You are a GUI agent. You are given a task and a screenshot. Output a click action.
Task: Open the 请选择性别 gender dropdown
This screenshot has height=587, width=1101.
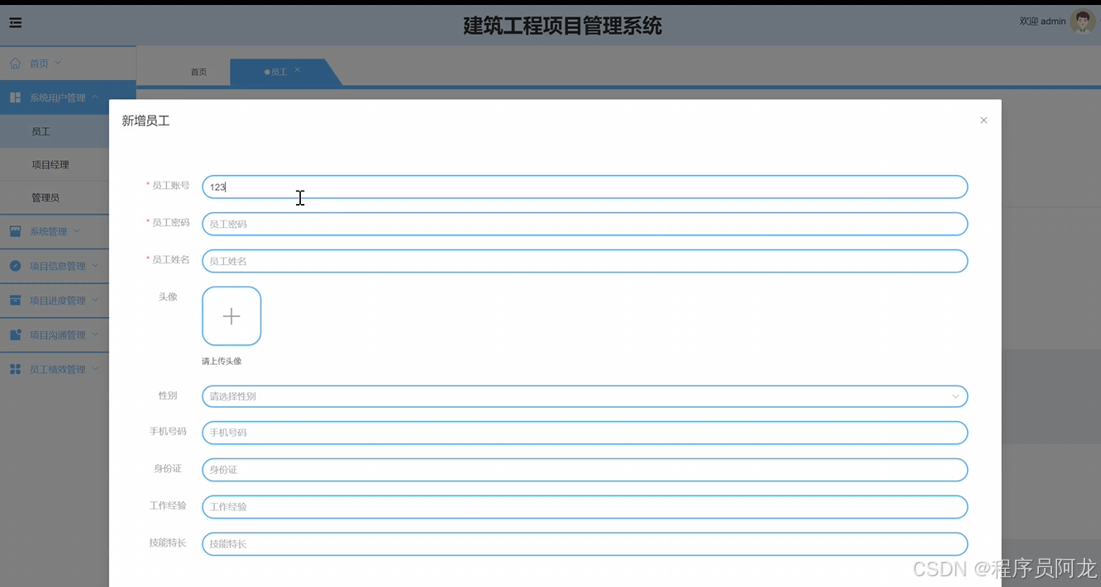tap(584, 396)
